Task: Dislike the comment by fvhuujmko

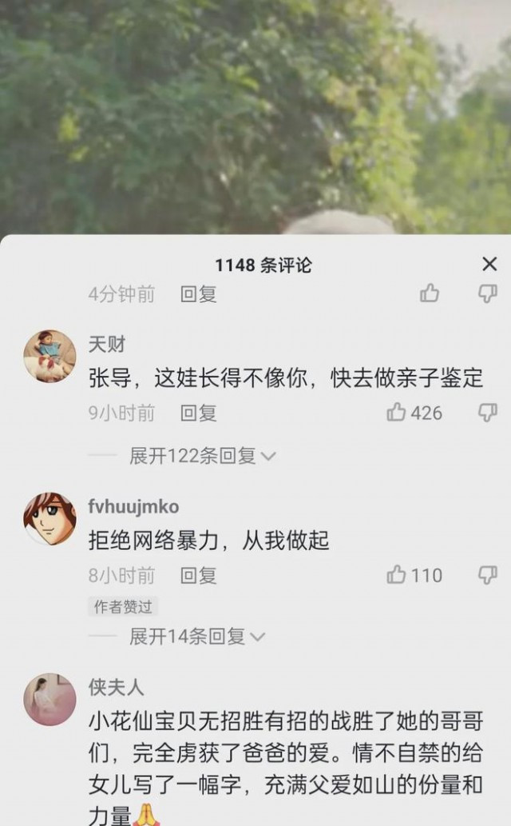Action: tap(487, 575)
